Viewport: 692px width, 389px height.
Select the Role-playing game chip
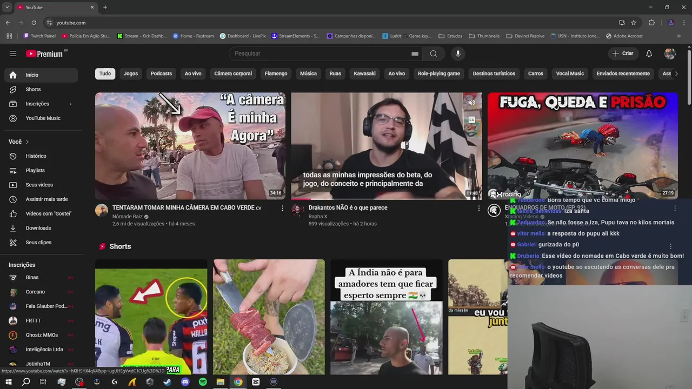coord(439,73)
